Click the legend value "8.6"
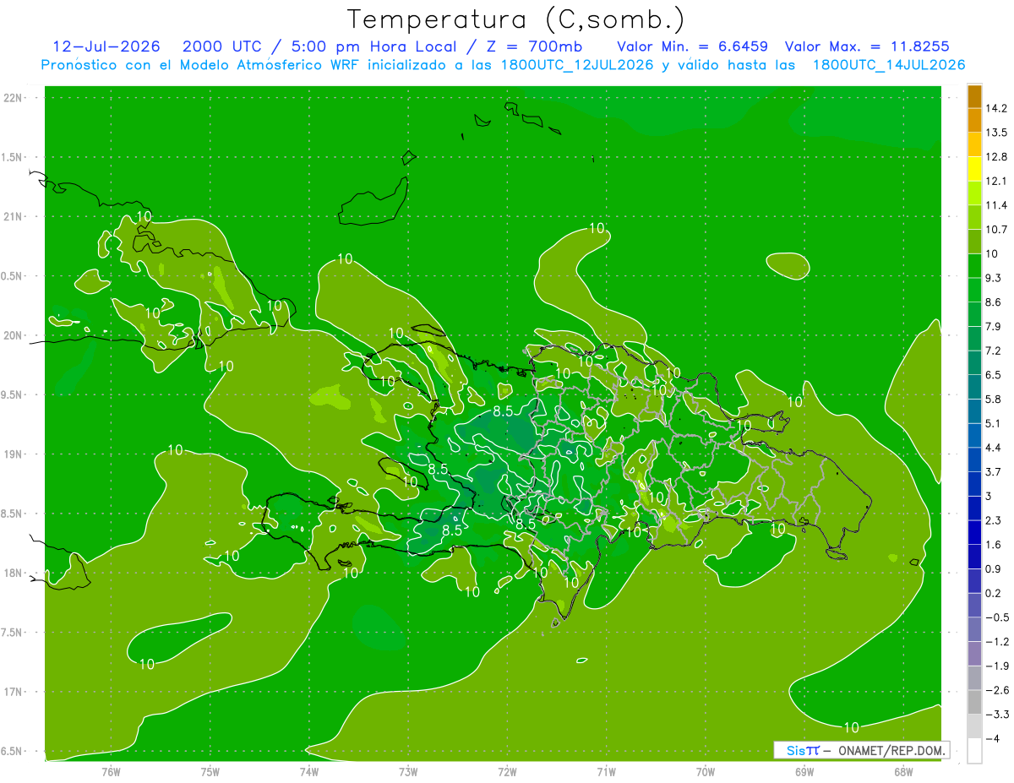 click(x=994, y=302)
